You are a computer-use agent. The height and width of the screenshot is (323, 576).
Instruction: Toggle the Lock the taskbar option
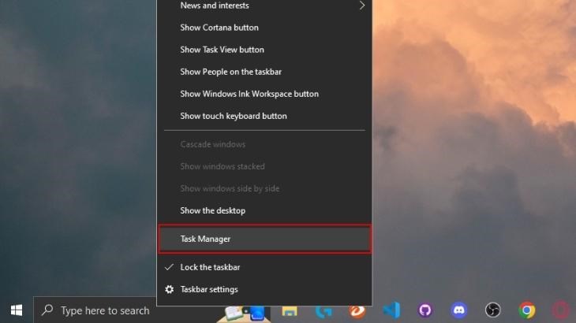[264, 267]
